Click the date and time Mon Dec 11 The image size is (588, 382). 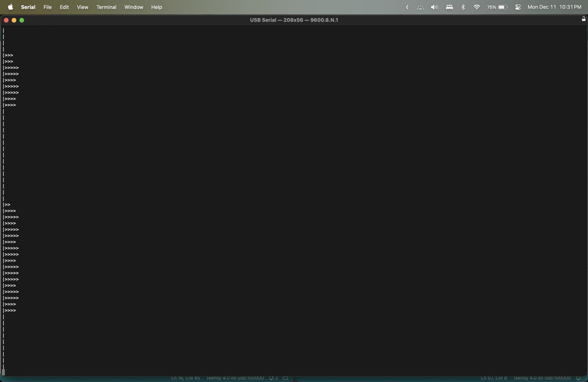554,7
